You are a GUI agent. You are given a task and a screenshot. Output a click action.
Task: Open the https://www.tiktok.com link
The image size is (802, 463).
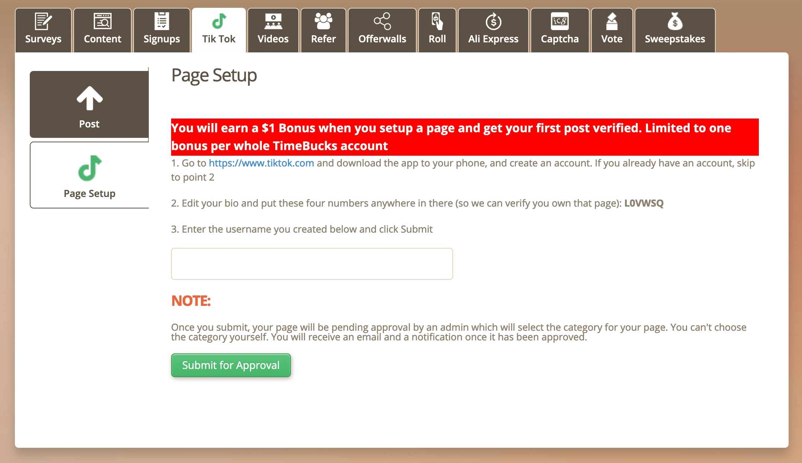[x=261, y=163]
